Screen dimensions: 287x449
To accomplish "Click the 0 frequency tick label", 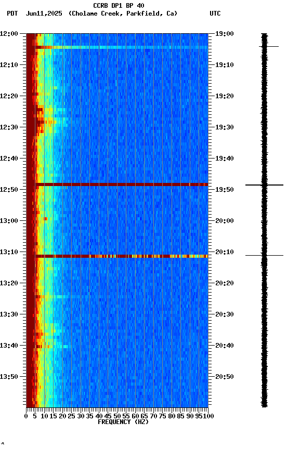I will coord(26,416).
